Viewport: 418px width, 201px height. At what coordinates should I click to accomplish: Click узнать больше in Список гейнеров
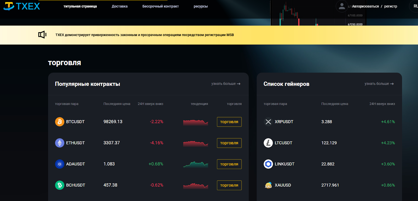(x=379, y=84)
